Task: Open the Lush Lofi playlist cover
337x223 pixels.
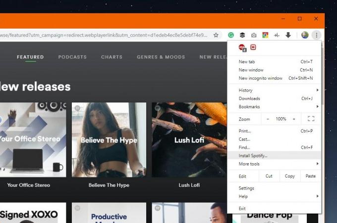Action: pos(189,139)
